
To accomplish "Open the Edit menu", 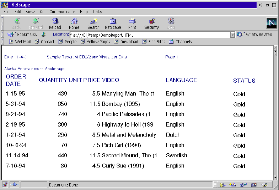I will point(18,12).
